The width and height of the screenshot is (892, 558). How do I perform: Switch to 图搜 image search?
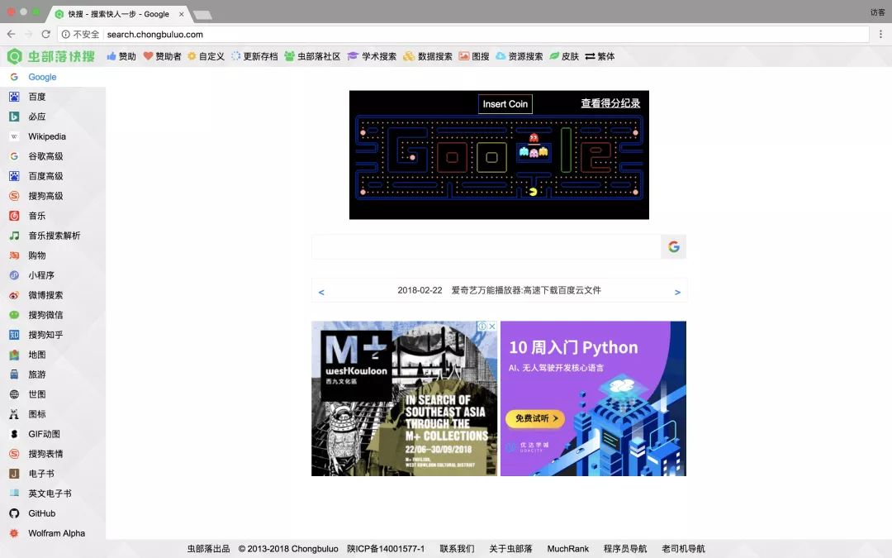tap(474, 56)
